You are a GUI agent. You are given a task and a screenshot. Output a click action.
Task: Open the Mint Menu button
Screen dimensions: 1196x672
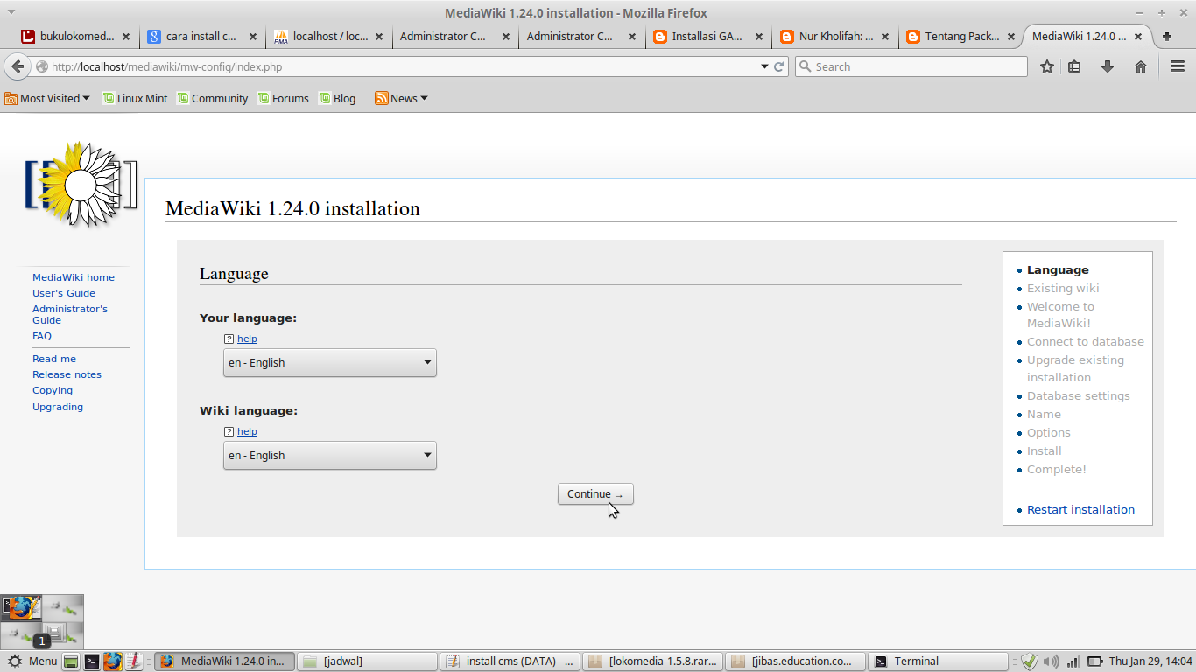(x=32, y=661)
